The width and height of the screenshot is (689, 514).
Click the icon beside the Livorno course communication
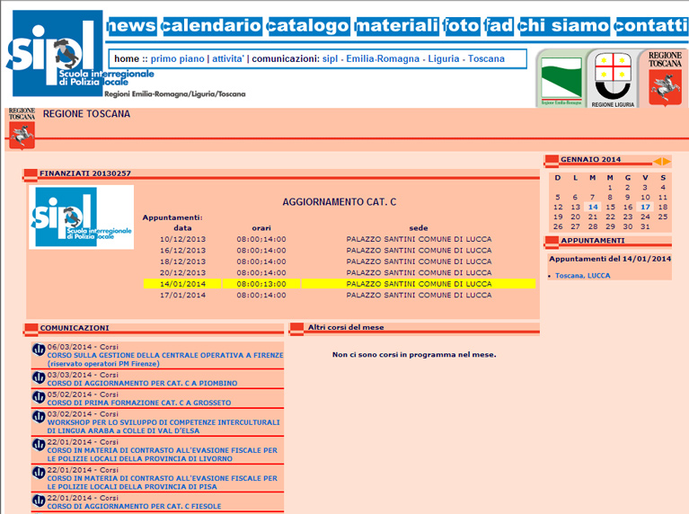(x=39, y=445)
